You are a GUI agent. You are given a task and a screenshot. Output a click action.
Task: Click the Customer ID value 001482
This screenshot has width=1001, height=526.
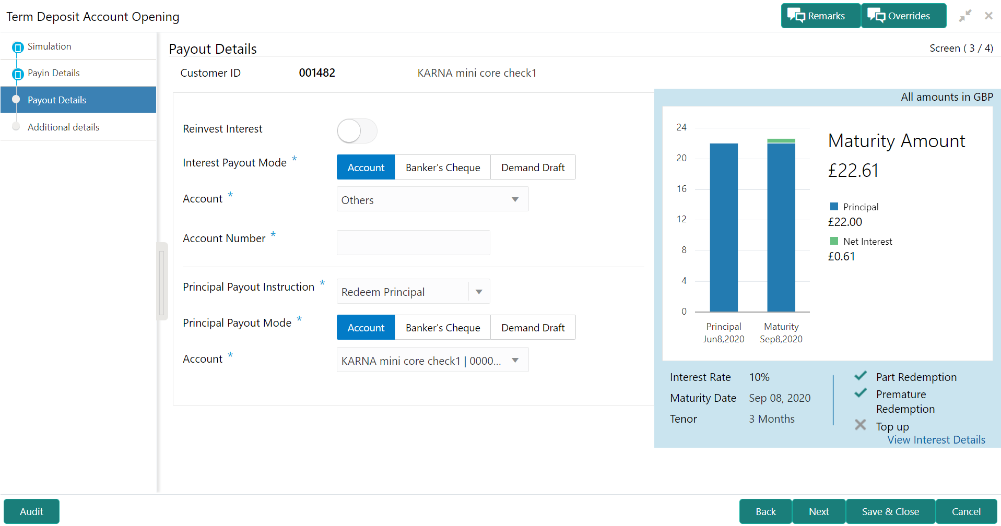coord(317,73)
